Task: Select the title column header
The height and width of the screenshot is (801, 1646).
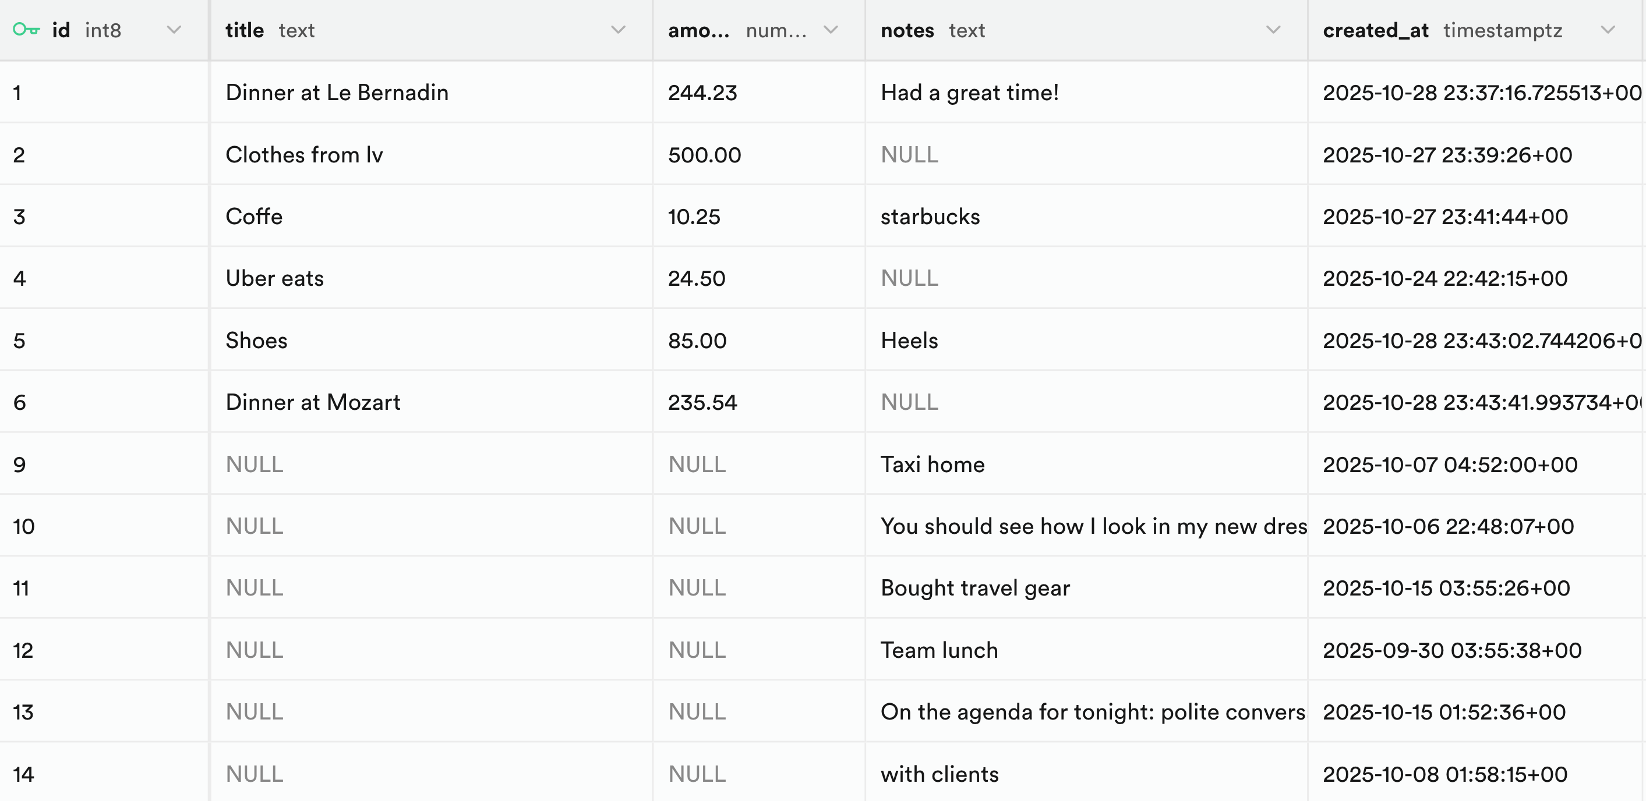Action: (x=244, y=30)
